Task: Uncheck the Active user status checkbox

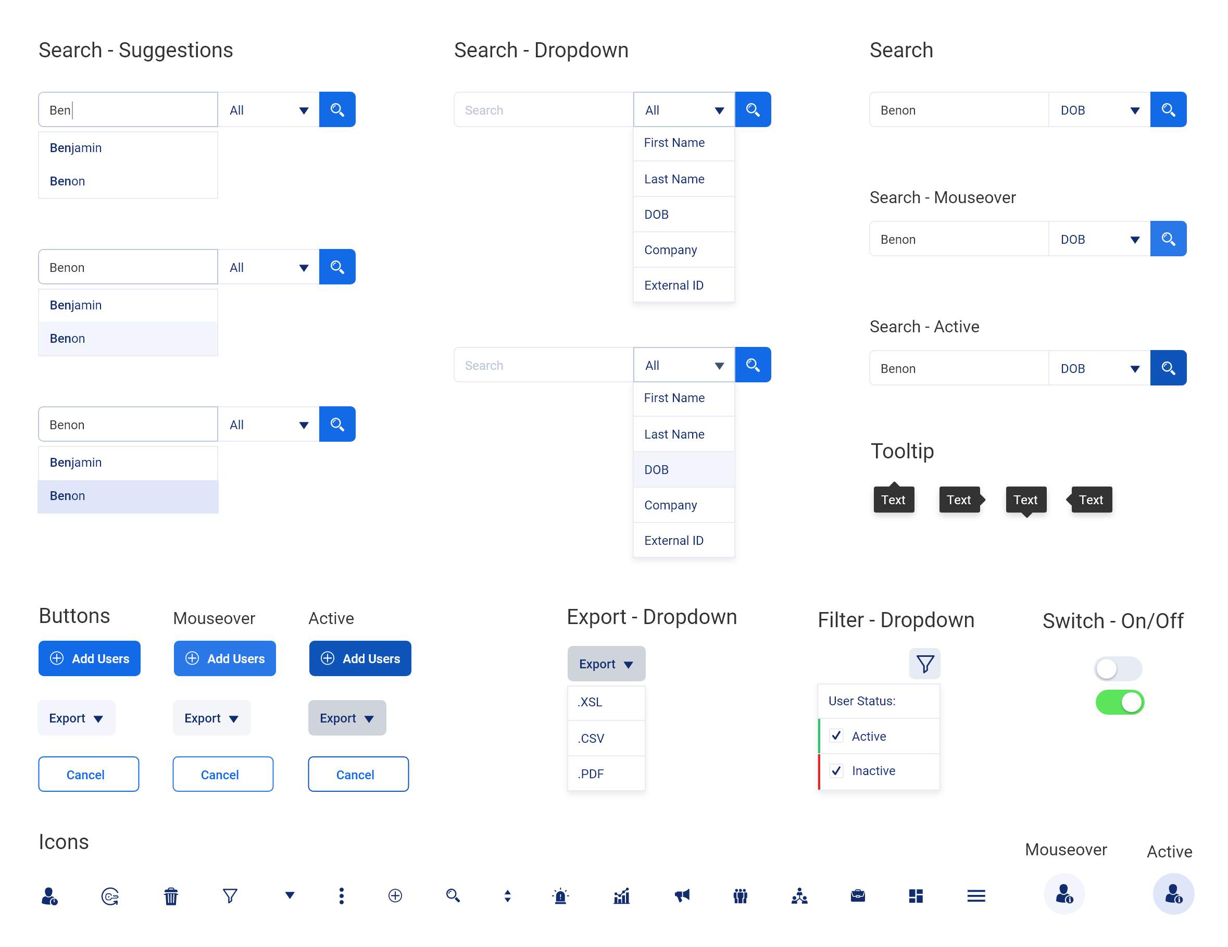Action: tap(836, 736)
